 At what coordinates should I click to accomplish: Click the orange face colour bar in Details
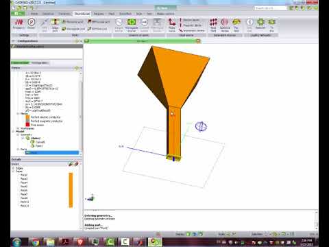click(71, 190)
